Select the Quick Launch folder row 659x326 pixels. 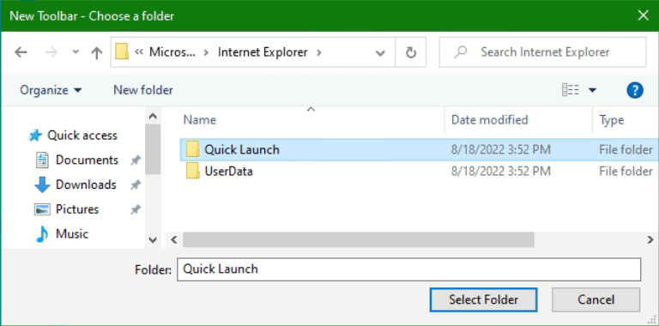point(419,149)
